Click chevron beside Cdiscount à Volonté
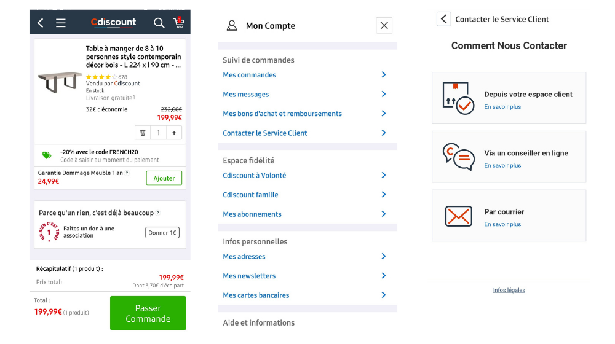 tap(384, 175)
